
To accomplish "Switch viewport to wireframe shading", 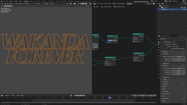I will (81, 4).
